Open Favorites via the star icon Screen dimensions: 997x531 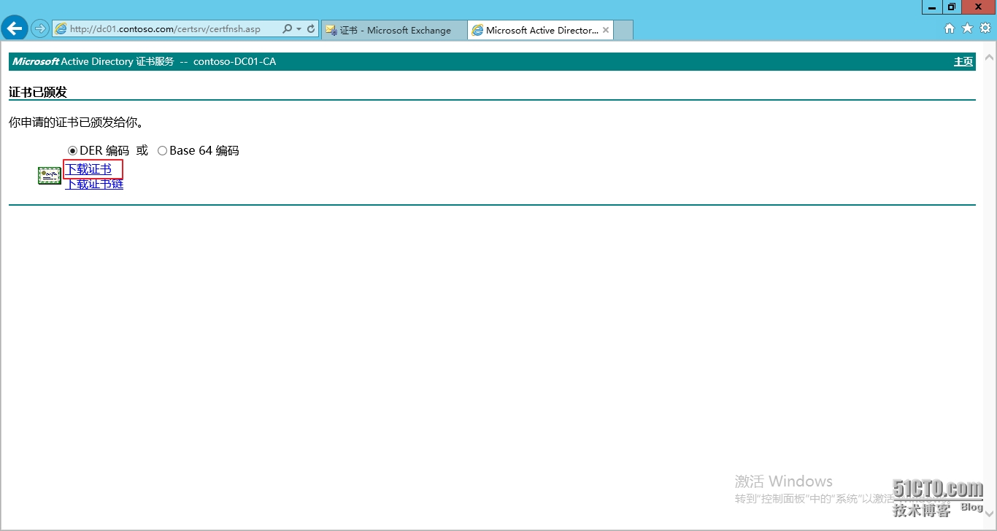coord(967,28)
